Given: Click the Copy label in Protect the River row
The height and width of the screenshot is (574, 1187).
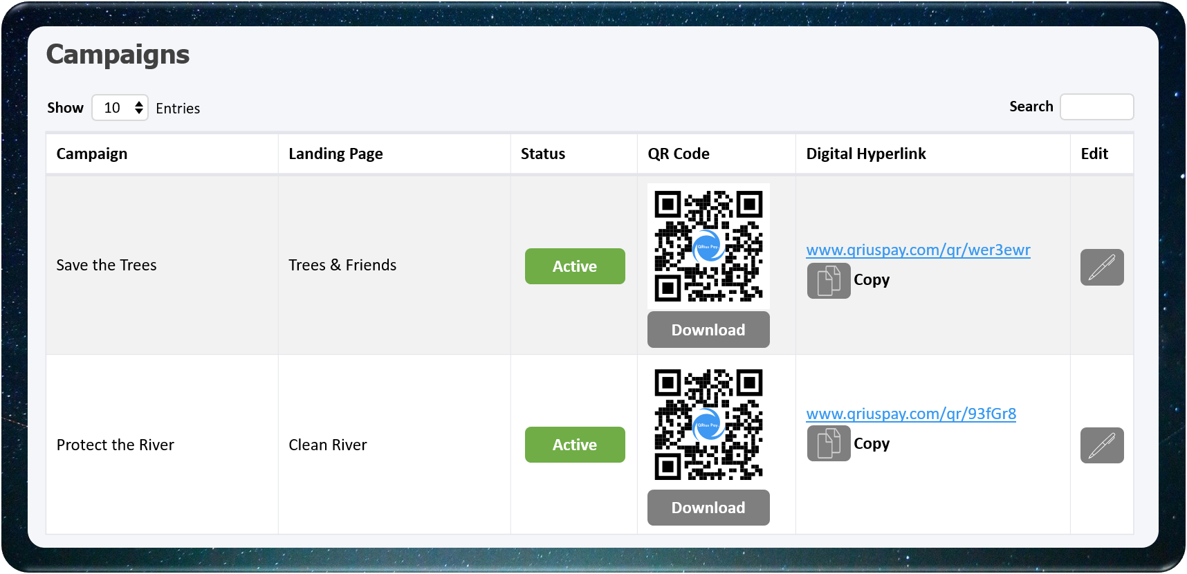Looking at the screenshot, I should [x=872, y=444].
